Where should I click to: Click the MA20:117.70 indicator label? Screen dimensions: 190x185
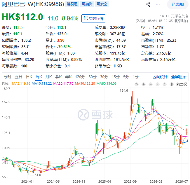tap(63, 83)
